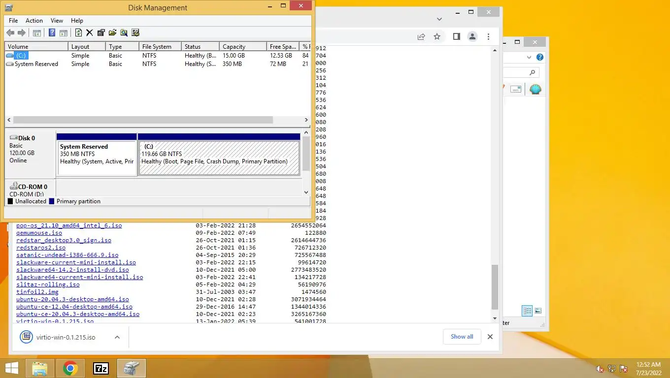Click the volume list scroll-right arrow
The height and width of the screenshot is (378, 670).
pyautogui.click(x=306, y=120)
